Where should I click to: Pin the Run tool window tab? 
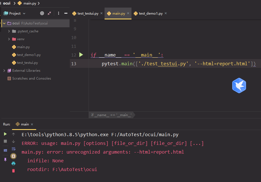5,159
